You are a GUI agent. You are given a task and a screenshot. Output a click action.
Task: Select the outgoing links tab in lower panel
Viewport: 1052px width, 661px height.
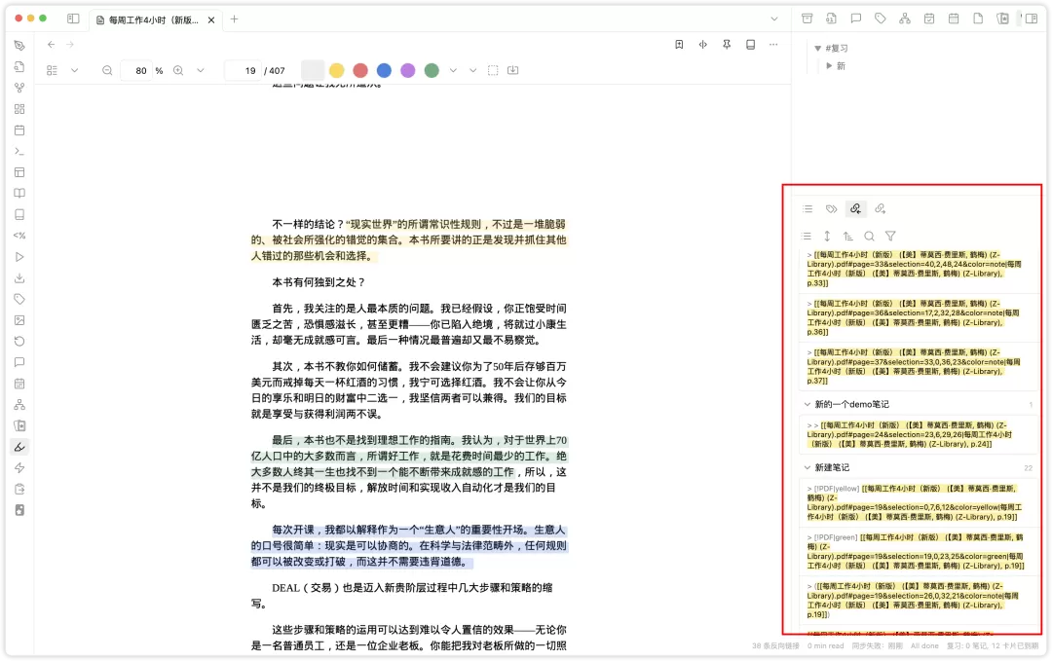pyautogui.click(x=880, y=209)
